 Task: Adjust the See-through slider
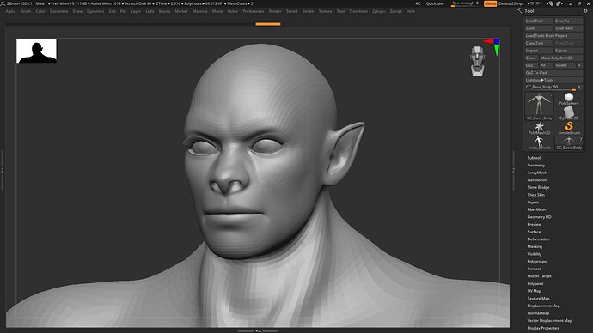coord(466,3)
